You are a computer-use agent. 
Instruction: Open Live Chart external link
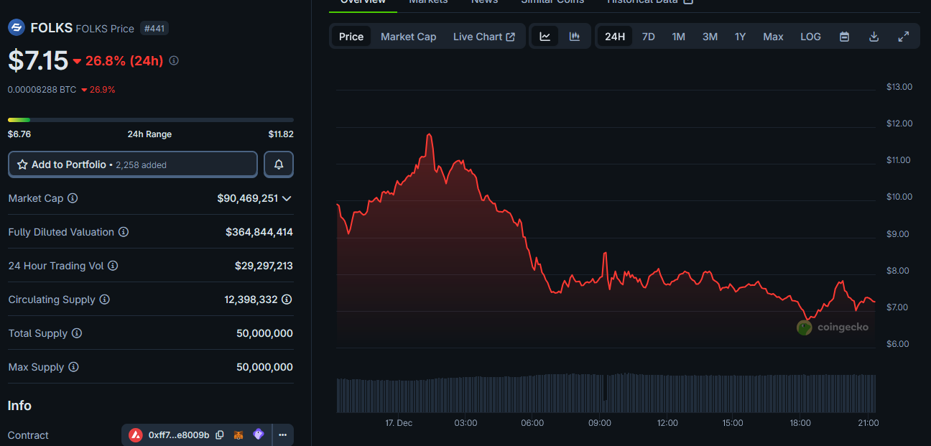[x=484, y=37]
